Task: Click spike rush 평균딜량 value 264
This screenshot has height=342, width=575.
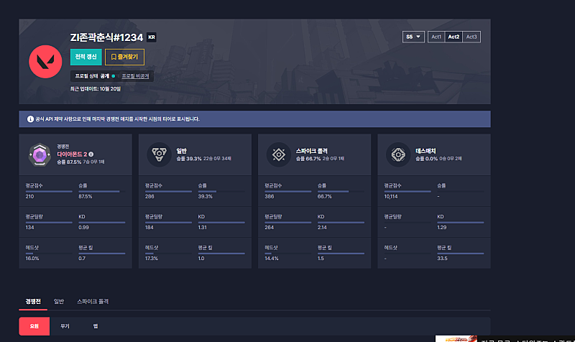Action: (x=269, y=227)
